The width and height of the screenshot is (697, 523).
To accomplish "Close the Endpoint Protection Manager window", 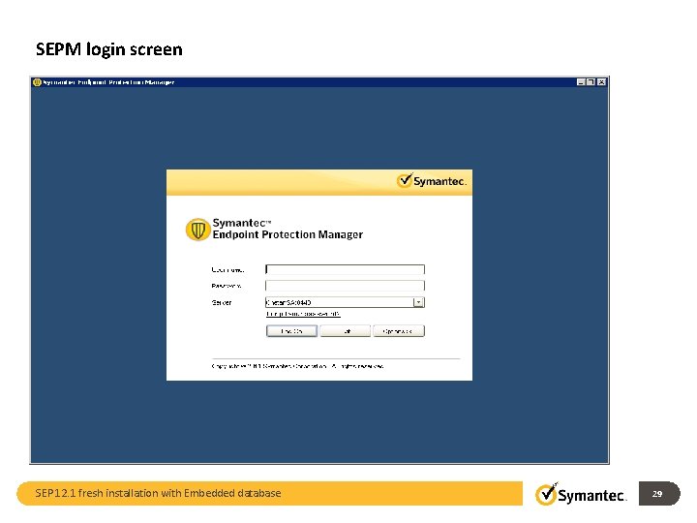I will pyautogui.click(x=601, y=82).
